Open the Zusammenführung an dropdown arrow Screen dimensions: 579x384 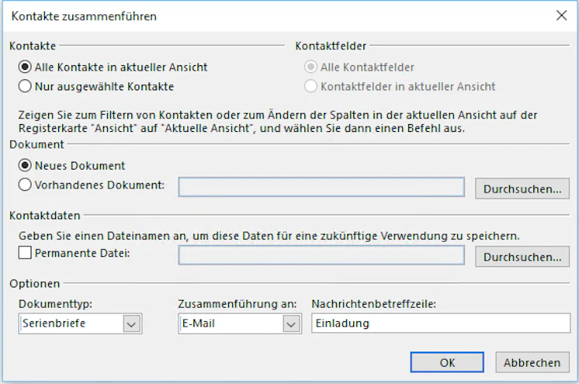point(291,324)
